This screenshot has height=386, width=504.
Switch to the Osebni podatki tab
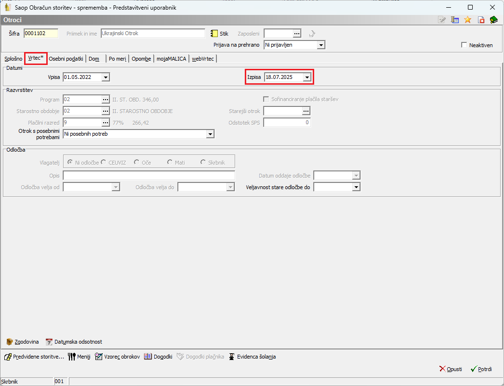(66, 59)
